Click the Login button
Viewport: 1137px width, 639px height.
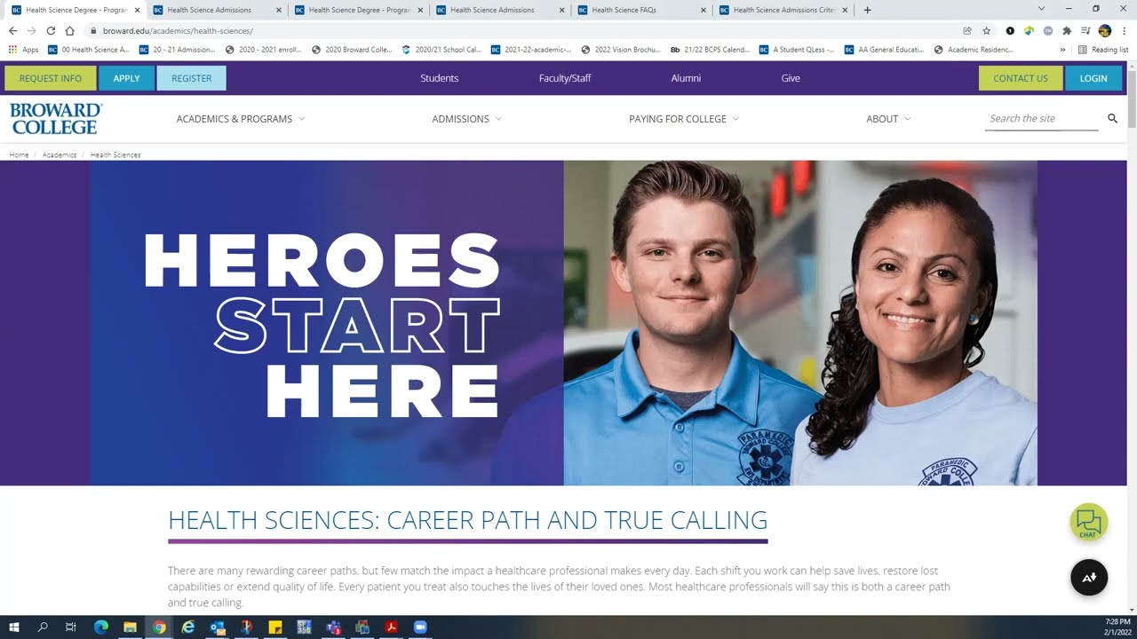point(1093,78)
